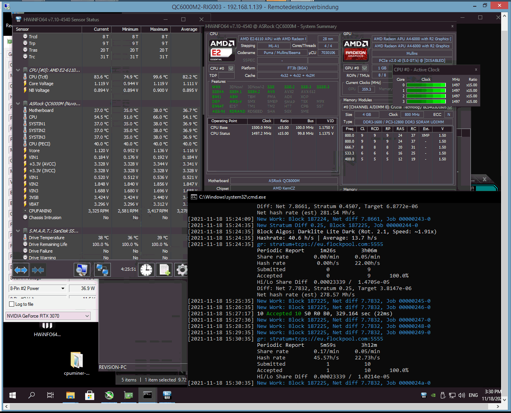Image resolution: width=511 pixels, height=413 pixels.
Task: Open the monitor-with-magnifier icon in sensor toolbar
Action: click(x=82, y=270)
